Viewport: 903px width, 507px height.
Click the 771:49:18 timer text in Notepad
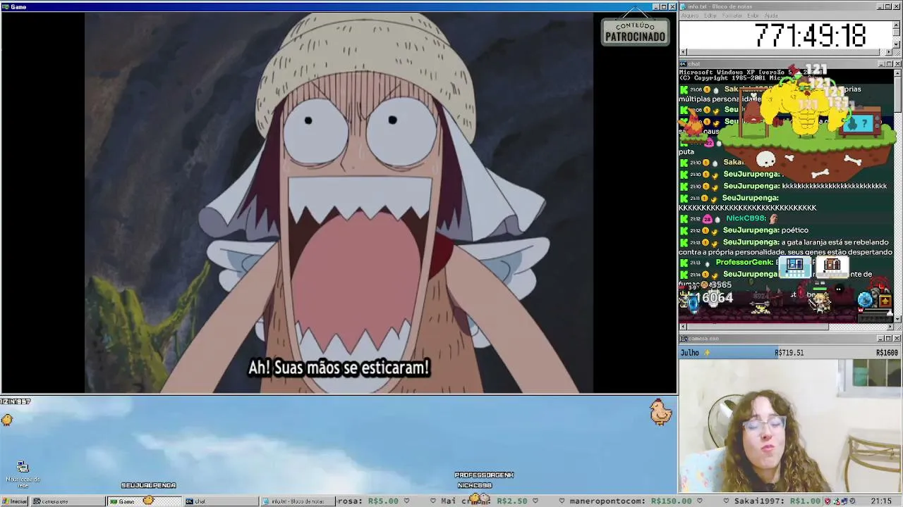pyautogui.click(x=809, y=35)
